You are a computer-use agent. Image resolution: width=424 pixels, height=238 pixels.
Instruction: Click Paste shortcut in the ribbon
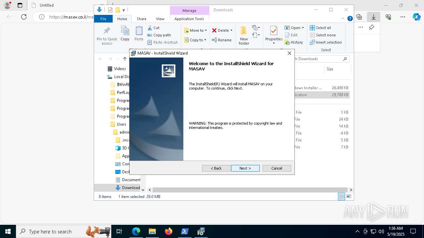coord(162,42)
